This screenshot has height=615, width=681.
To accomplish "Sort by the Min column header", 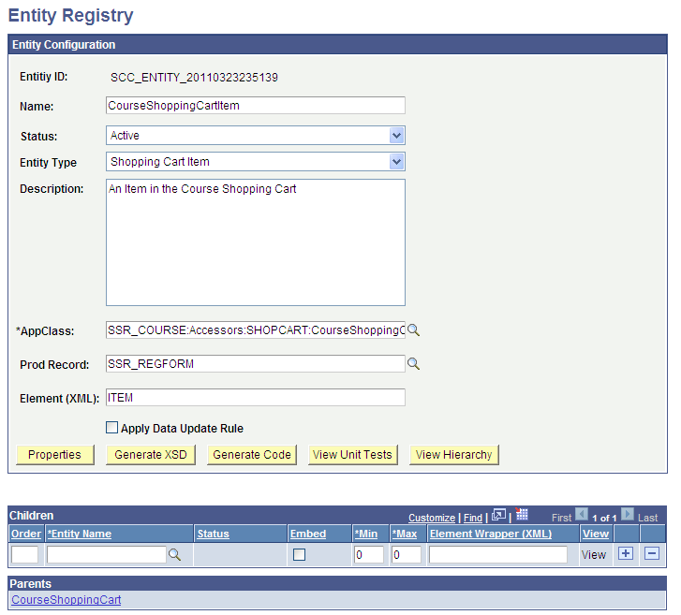I will tap(366, 534).
